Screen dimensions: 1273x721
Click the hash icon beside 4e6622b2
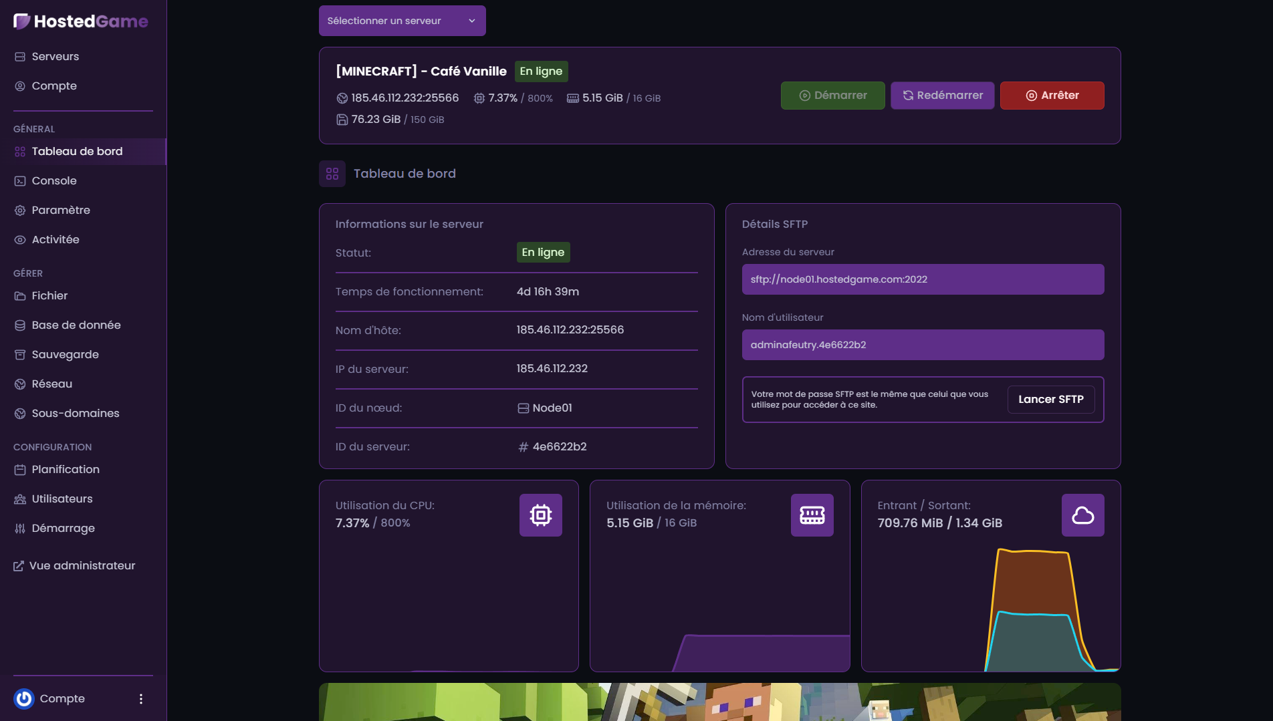click(524, 447)
